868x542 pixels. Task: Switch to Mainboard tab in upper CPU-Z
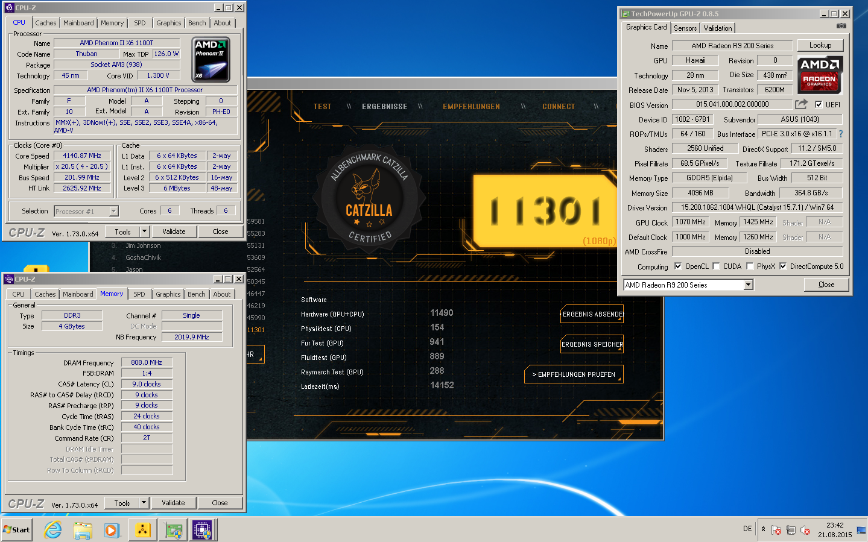(x=78, y=23)
